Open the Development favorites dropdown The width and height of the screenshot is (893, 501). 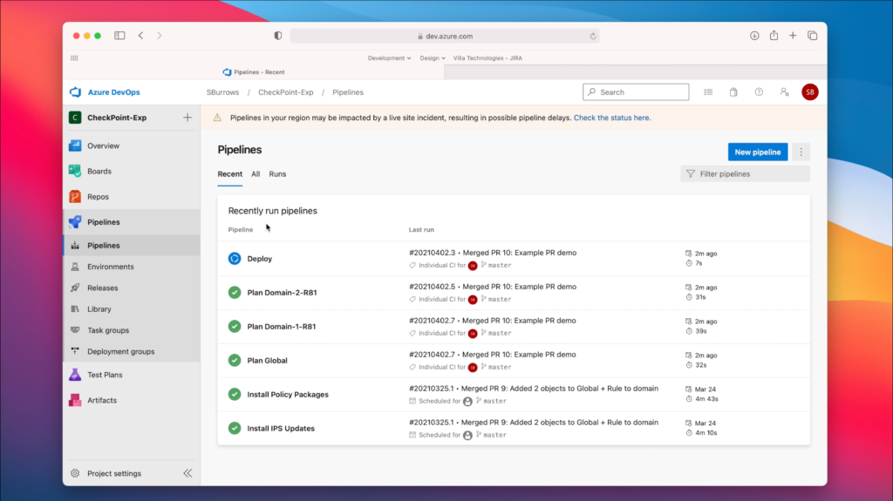tap(389, 58)
